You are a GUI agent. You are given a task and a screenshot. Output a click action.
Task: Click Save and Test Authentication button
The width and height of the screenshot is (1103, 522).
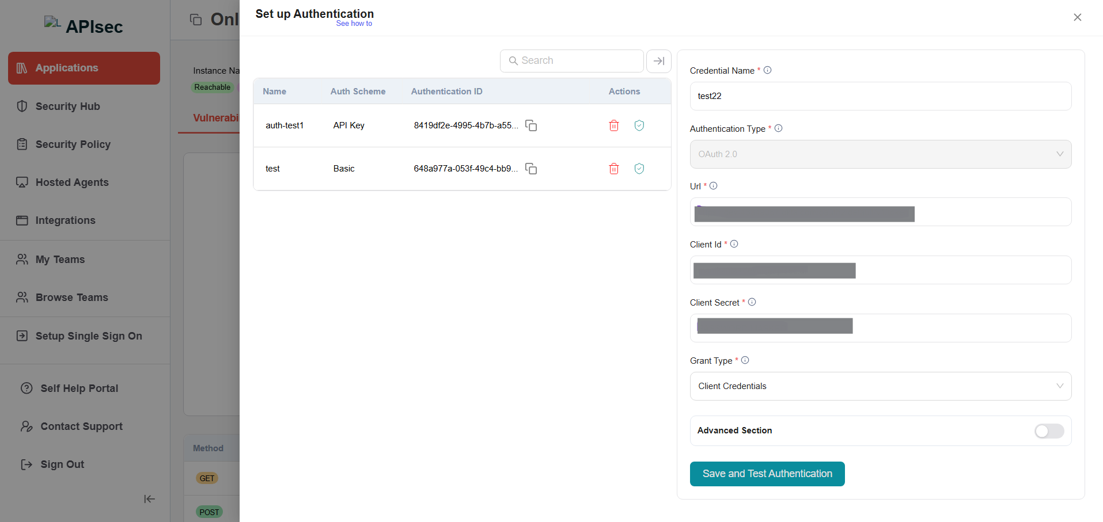[x=767, y=474]
